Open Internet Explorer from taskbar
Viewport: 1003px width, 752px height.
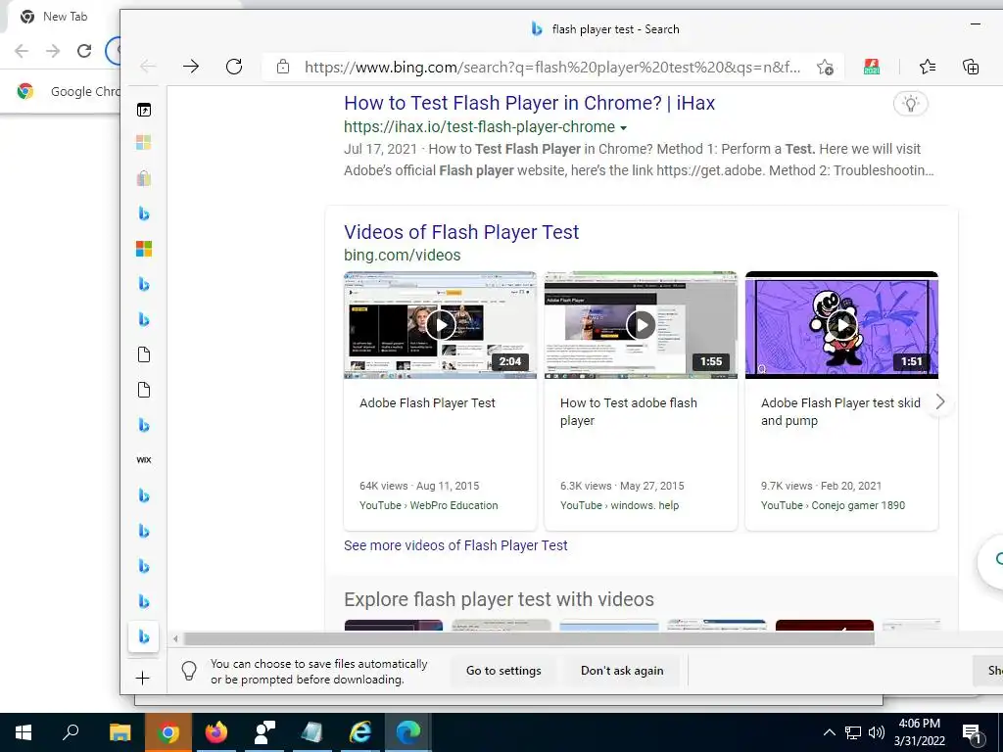coord(360,732)
